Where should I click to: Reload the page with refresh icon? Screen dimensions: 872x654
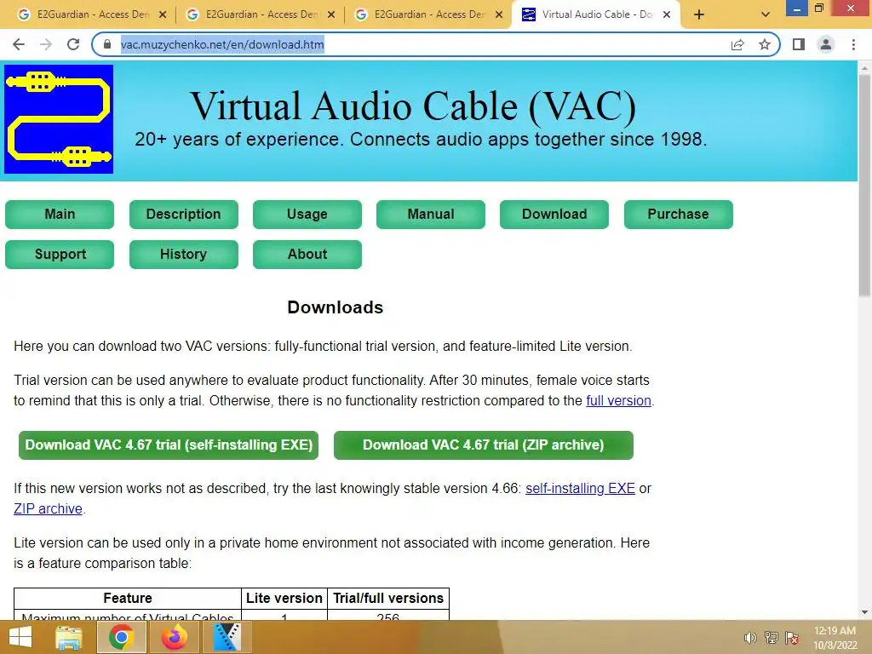pos(73,44)
